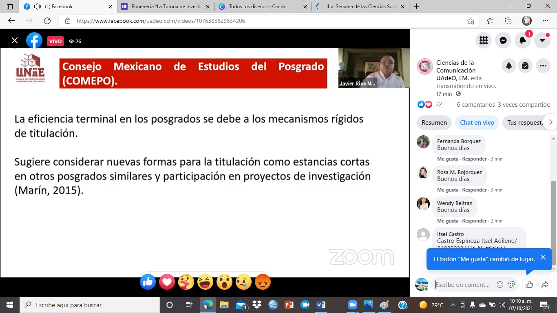The image size is (557, 313).
Task: Close the live video viewer with the X
Action: tap(15, 40)
